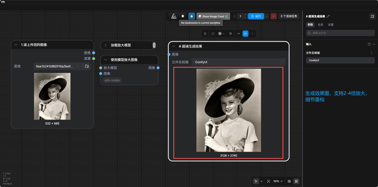The width and height of the screenshot is (378, 187).
Task: Open the bookmarks icon in the toolbar
Action: coord(182,16)
